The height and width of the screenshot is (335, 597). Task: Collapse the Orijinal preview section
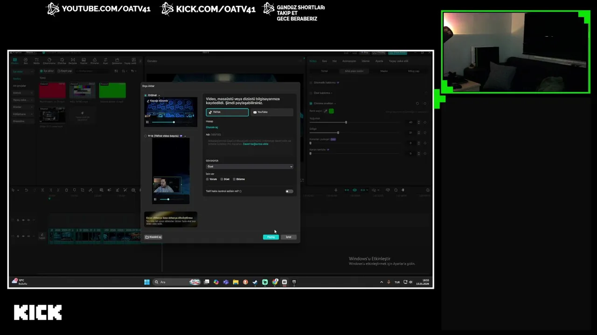(x=159, y=95)
